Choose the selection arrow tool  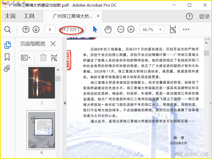coord(95,29)
